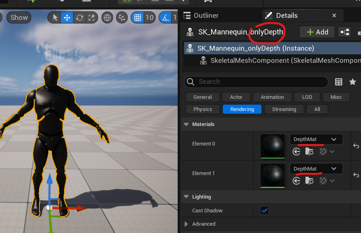Reset Element 1 material to default
Viewport: 361px width, 233px height.
tap(356, 175)
